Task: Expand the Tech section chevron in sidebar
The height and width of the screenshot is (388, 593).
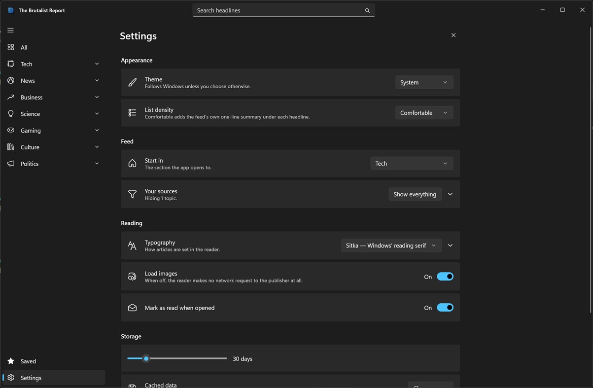Action: tap(97, 64)
